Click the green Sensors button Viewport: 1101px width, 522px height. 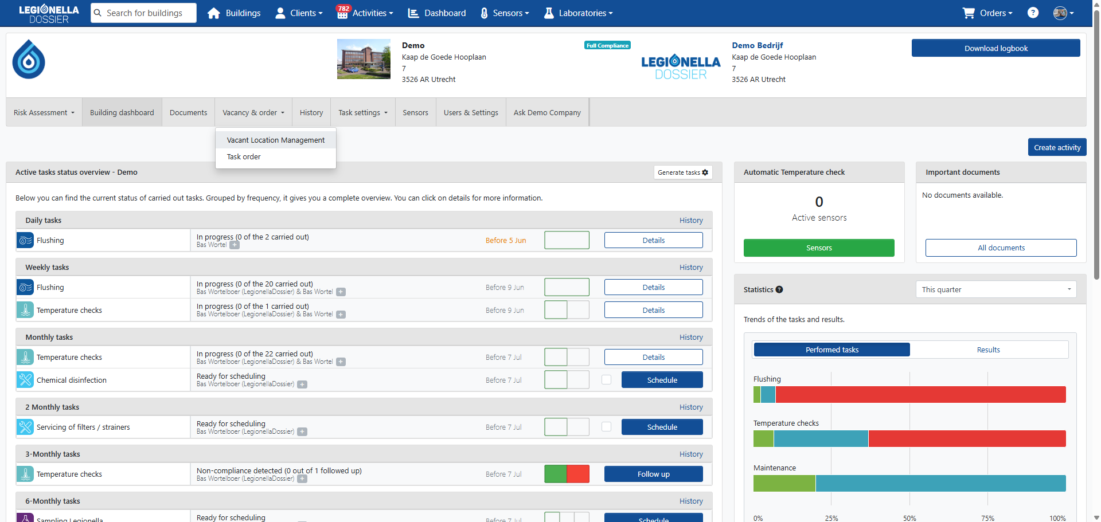click(818, 248)
